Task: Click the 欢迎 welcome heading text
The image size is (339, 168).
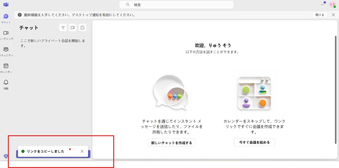Action: (x=213, y=45)
